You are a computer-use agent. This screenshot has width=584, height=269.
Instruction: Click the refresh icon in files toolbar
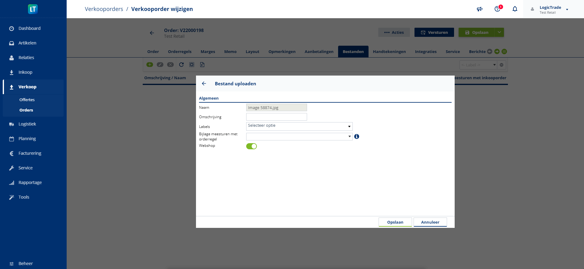click(181, 65)
